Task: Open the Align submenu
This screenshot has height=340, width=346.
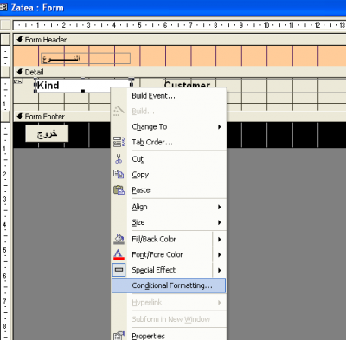Action: pos(169,207)
